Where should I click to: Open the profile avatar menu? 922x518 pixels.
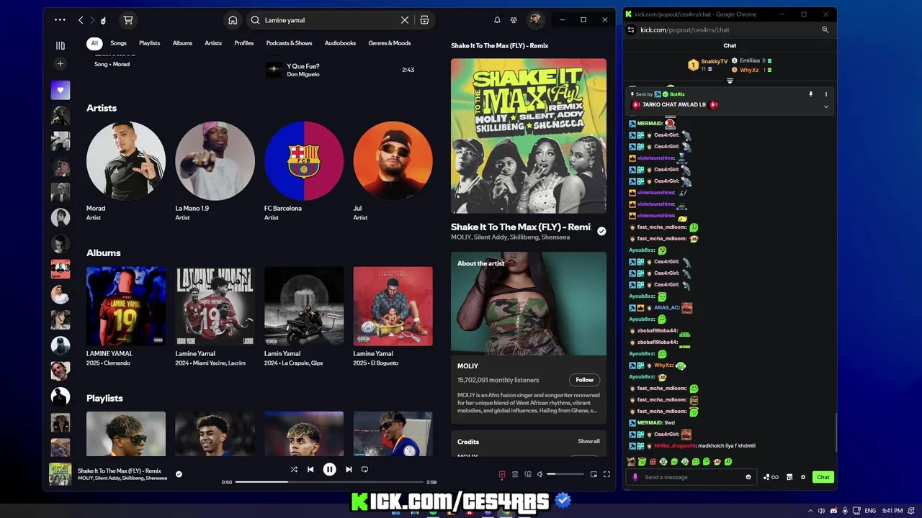pyautogui.click(x=535, y=20)
